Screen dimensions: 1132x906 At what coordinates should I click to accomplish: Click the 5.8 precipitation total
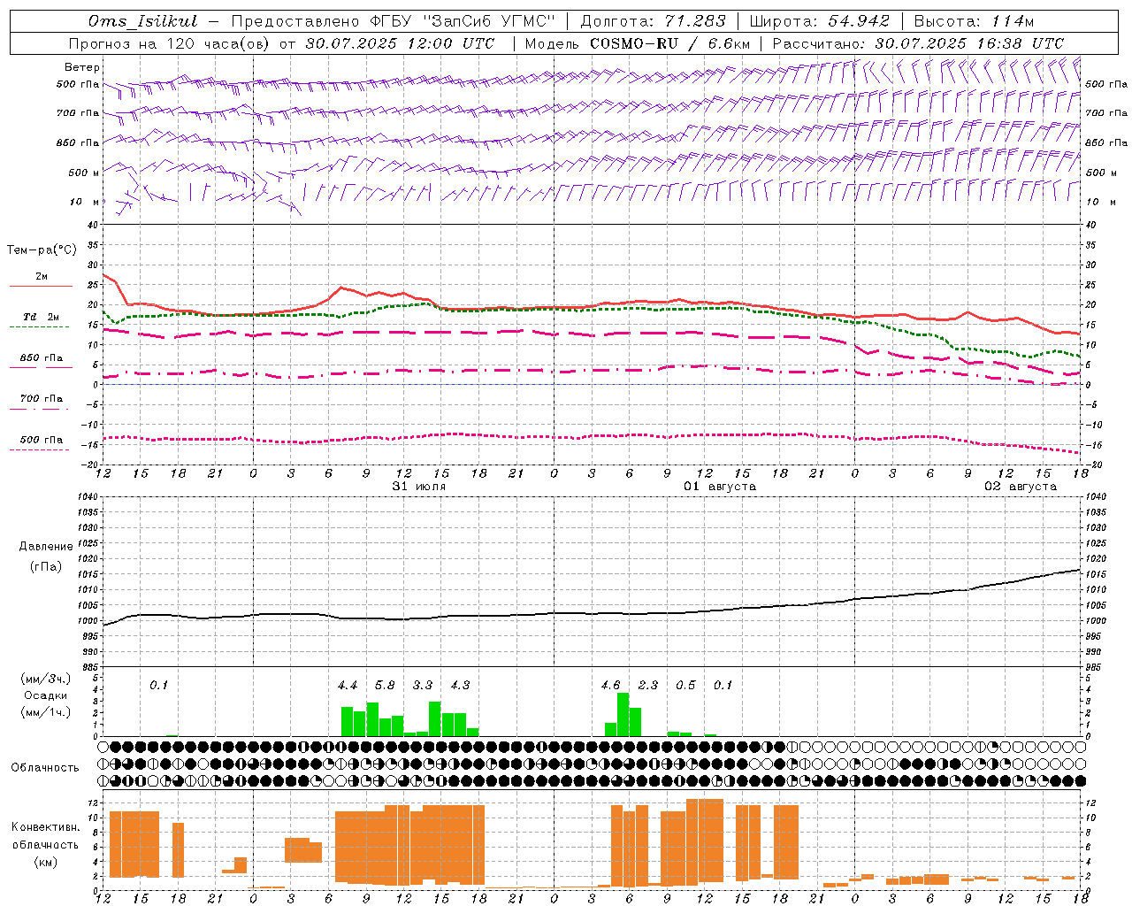pyautogui.click(x=385, y=685)
